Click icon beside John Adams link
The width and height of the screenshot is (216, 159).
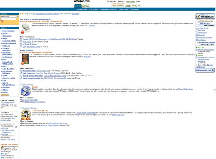pyautogui.click(x=21, y=41)
